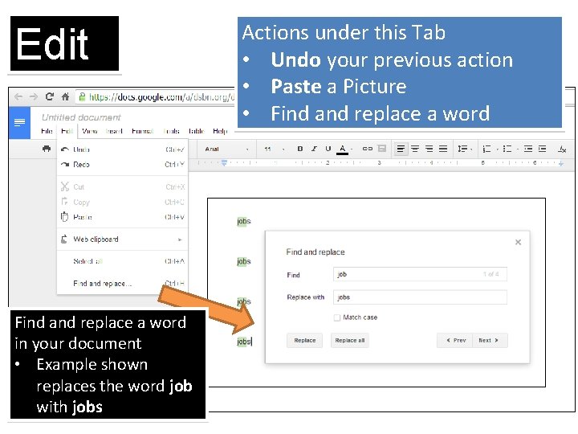
Task: Click the Replace all button
Action: coord(349,340)
